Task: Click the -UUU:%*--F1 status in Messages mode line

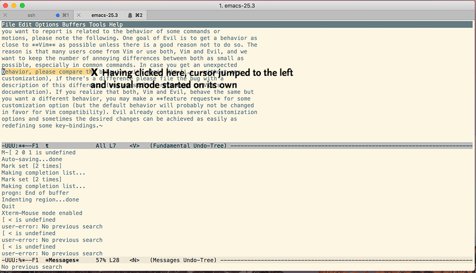Action: click(20, 260)
